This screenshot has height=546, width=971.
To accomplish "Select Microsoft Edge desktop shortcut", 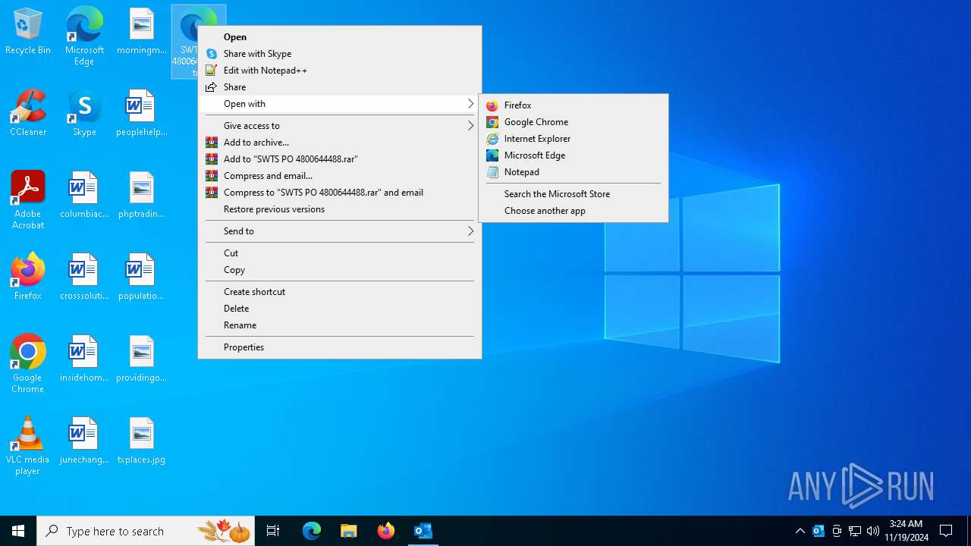I will [84, 36].
